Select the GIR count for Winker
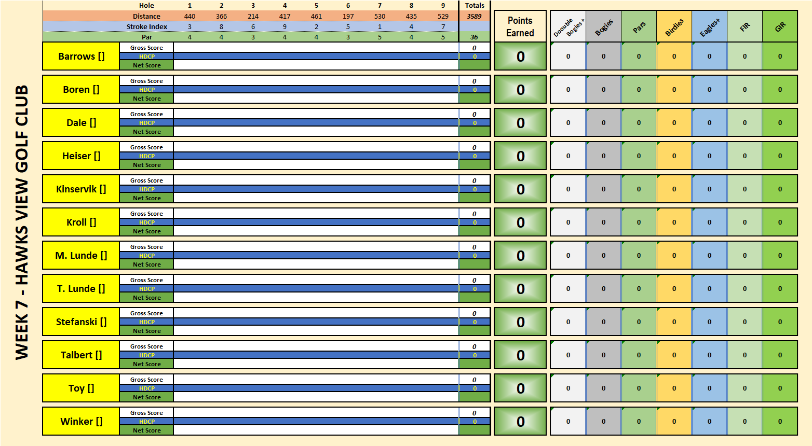Screen dimensions: 812x446 (779, 422)
